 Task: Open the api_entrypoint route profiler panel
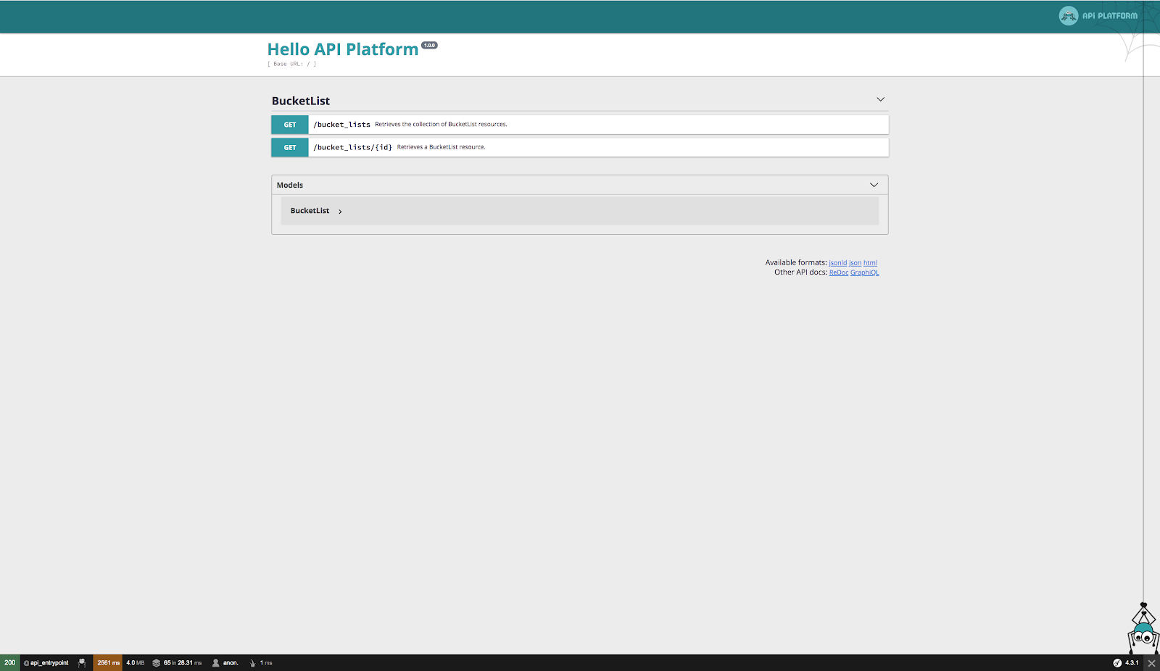point(46,662)
